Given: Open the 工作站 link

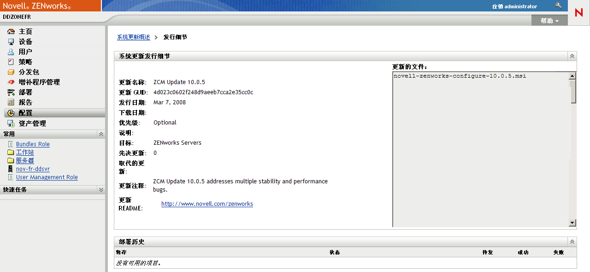Looking at the screenshot, I should click(25, 153).
